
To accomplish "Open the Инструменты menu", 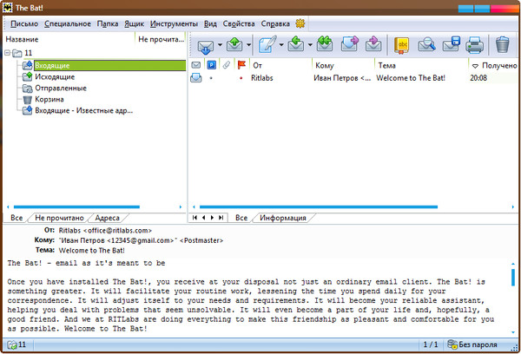I will (x=174, y=24).
